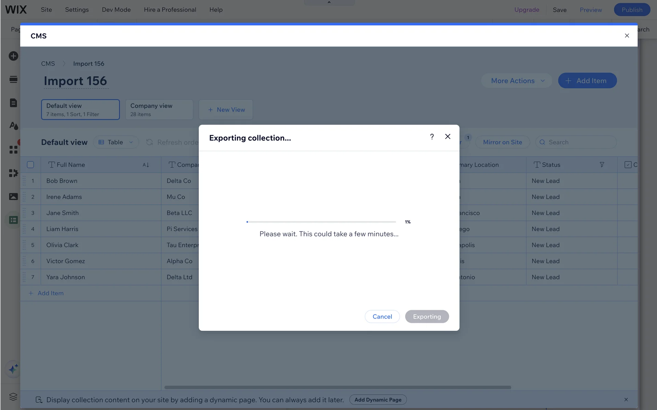
Task: Open the AI assistant sparkle icon
Action: tap(13, 369)
